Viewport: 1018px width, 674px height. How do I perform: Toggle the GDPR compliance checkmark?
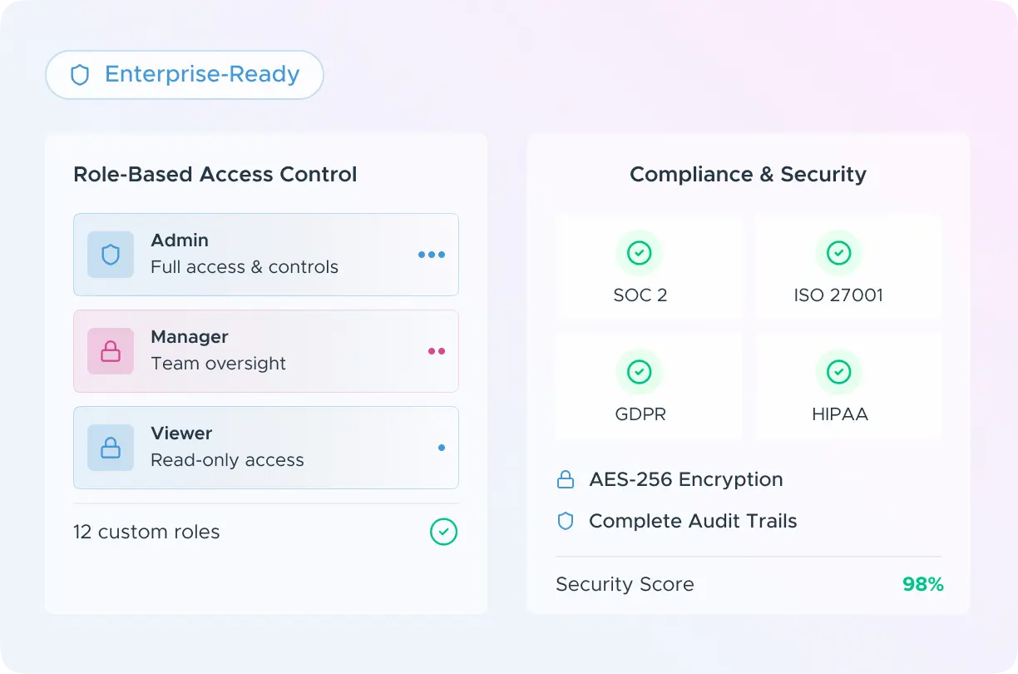click(x=639, y=372)
